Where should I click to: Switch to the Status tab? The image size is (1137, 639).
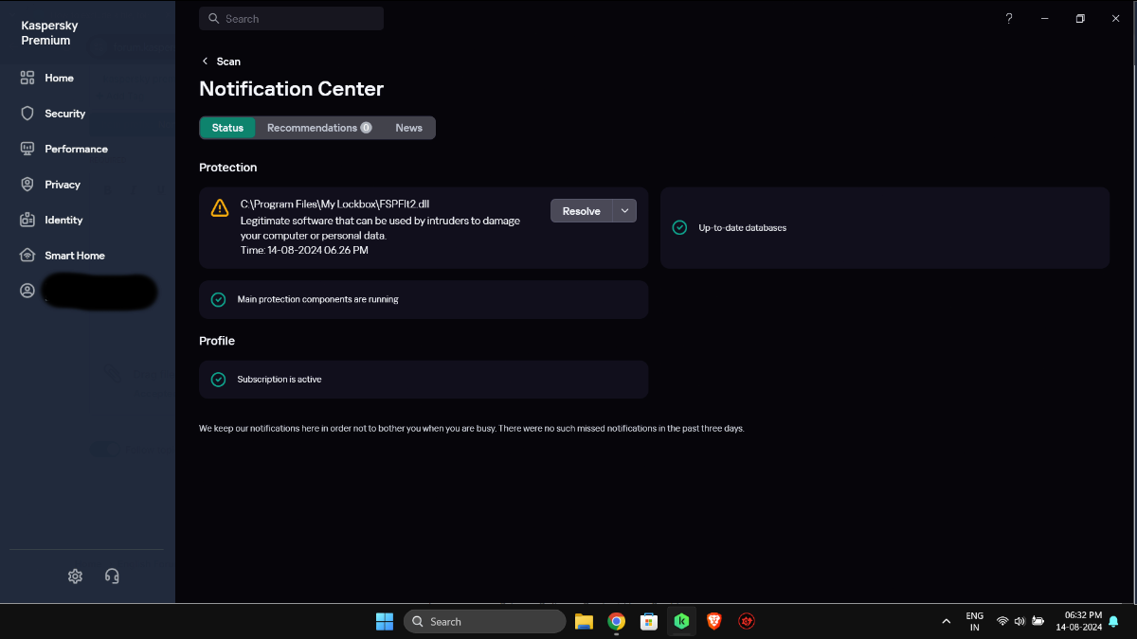[x=227, y=128]
